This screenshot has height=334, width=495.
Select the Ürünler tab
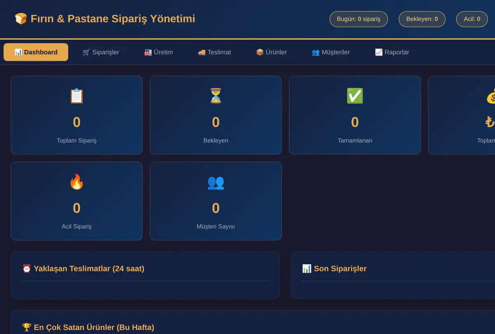coord(271,52)
